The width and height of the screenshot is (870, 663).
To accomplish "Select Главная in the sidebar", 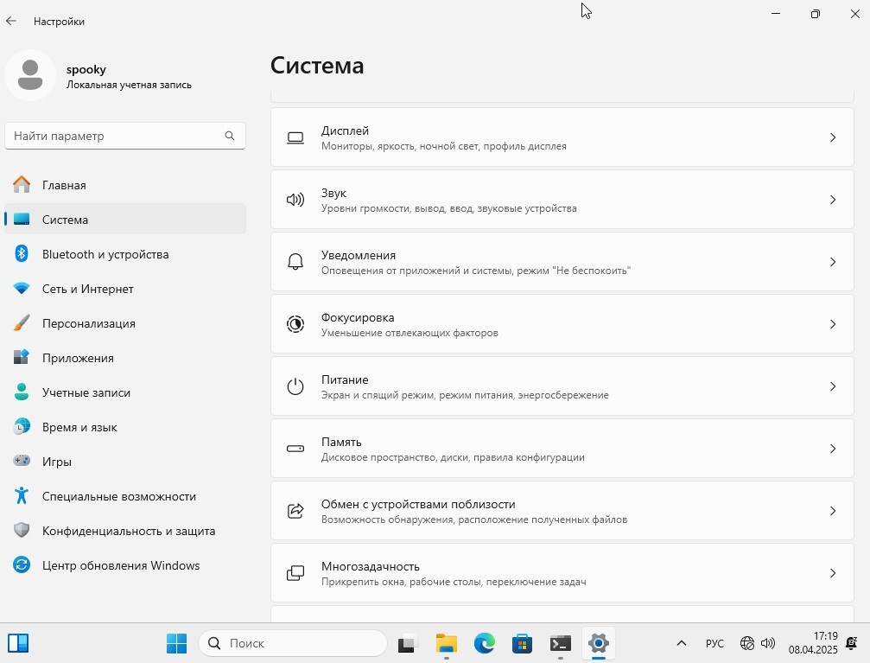I will pyautogui.click(x=124, y=184).
